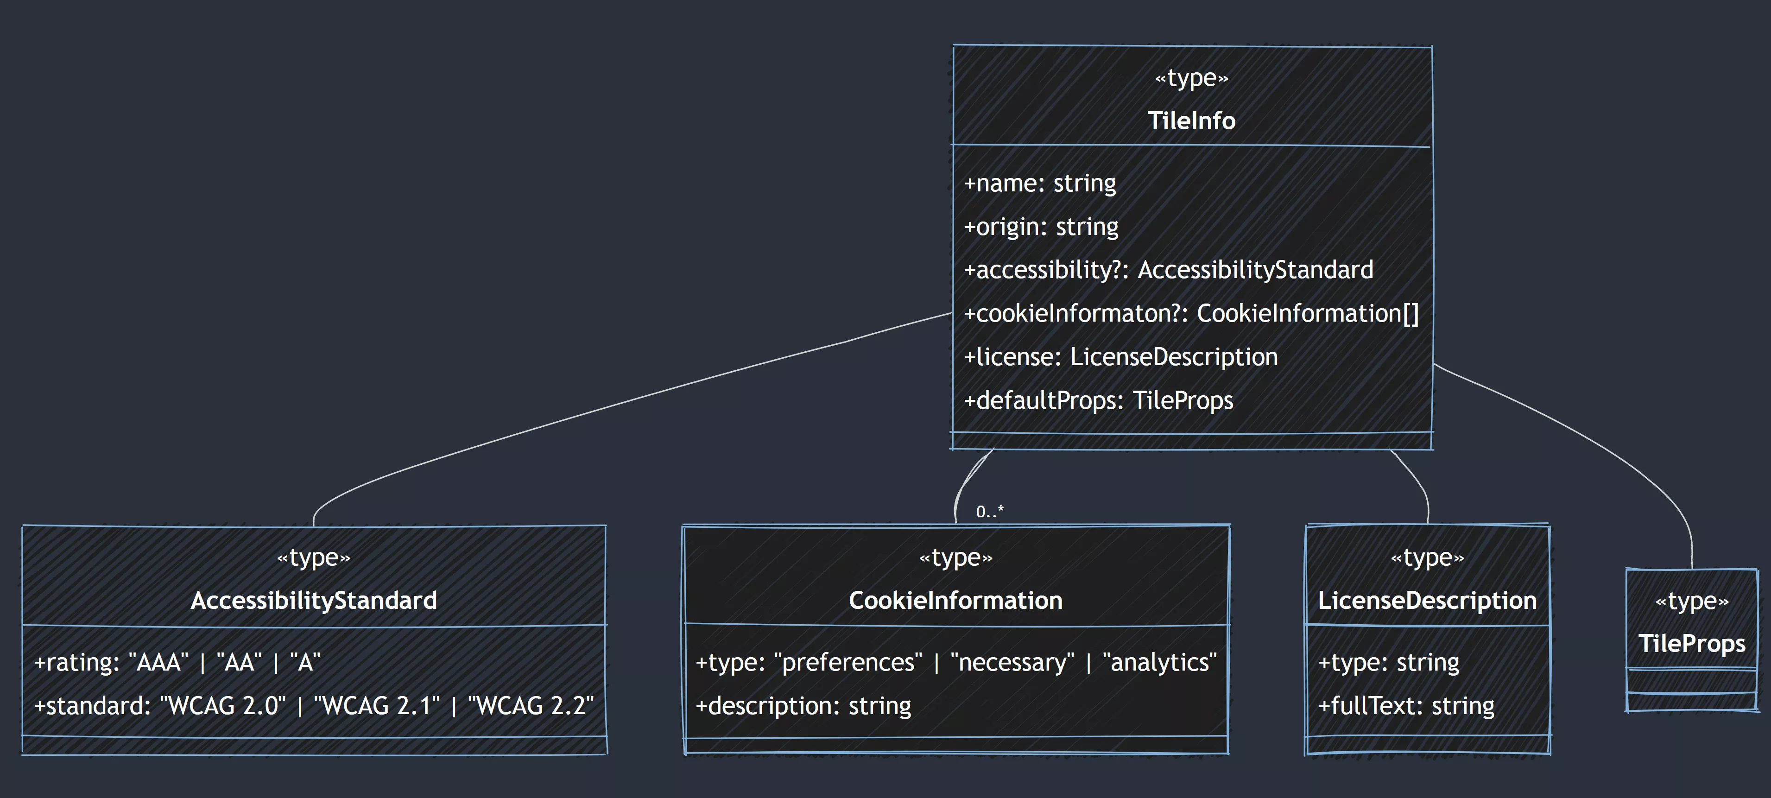This screenshot has width=1771, height=798.
Task: Click the +standard WCAG attribute row
Action: point(314,706)
